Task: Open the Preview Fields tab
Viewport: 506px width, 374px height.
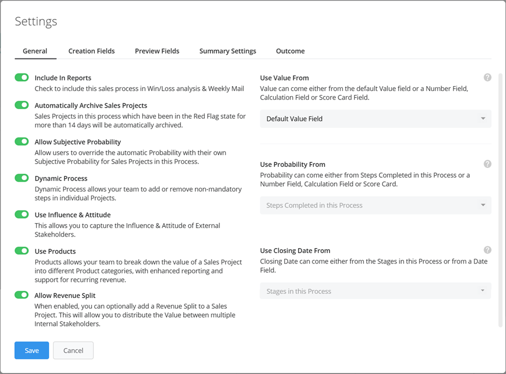Action: 157,51
